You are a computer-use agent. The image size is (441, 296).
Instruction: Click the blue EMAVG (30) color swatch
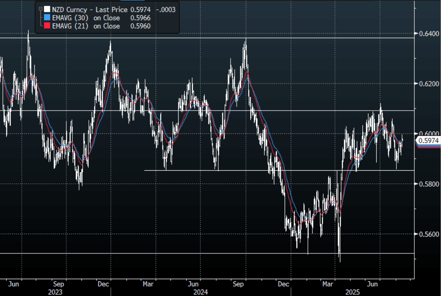click(x=47, y=18)
